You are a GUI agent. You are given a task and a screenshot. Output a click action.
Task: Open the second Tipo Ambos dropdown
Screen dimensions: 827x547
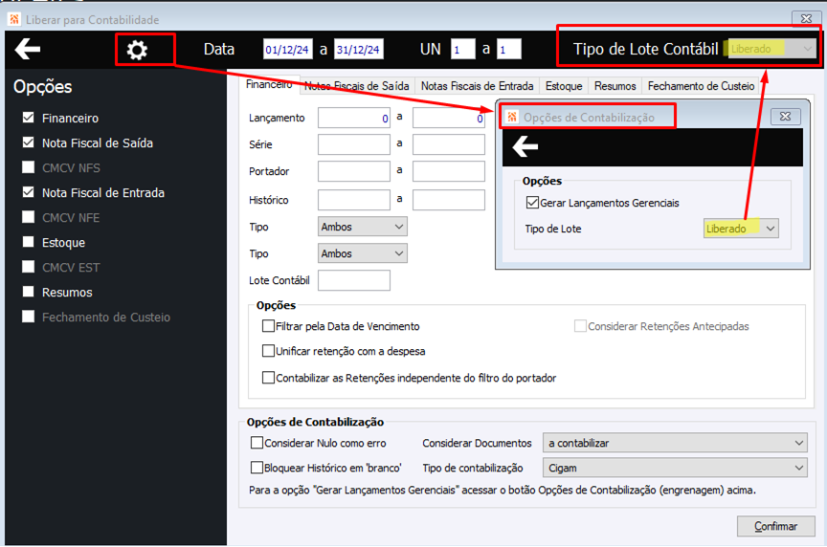click(363, 253)
